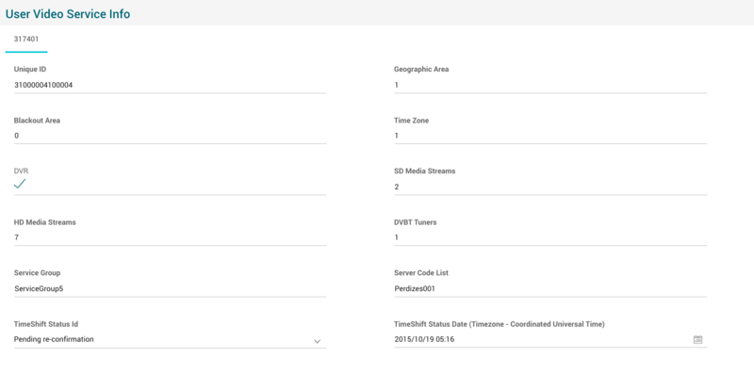
Task: Click the DVR label text
Action: click(x=22, y=171)
